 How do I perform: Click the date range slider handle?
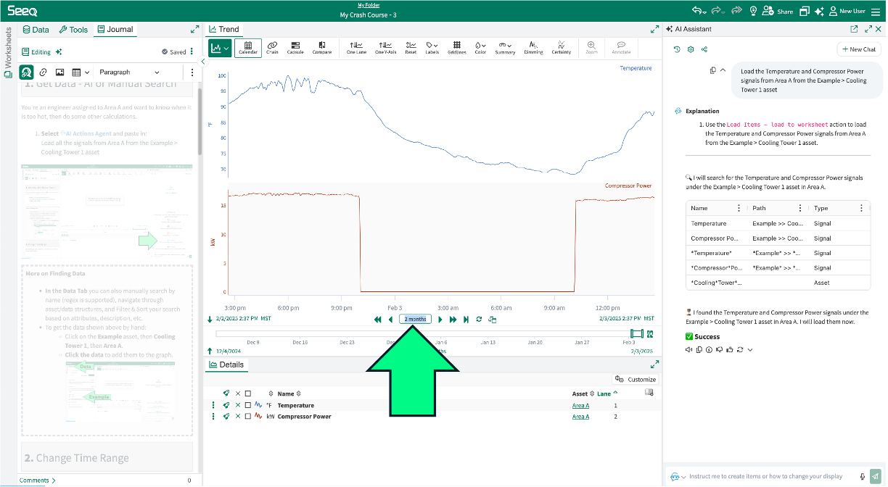coord(636,334)
